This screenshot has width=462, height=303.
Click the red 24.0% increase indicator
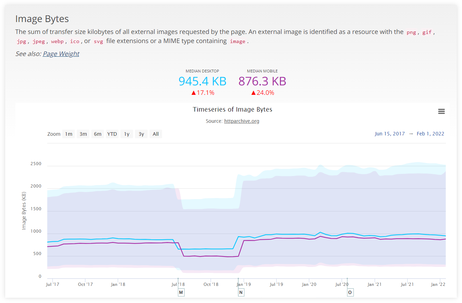[x=262, y=93]
